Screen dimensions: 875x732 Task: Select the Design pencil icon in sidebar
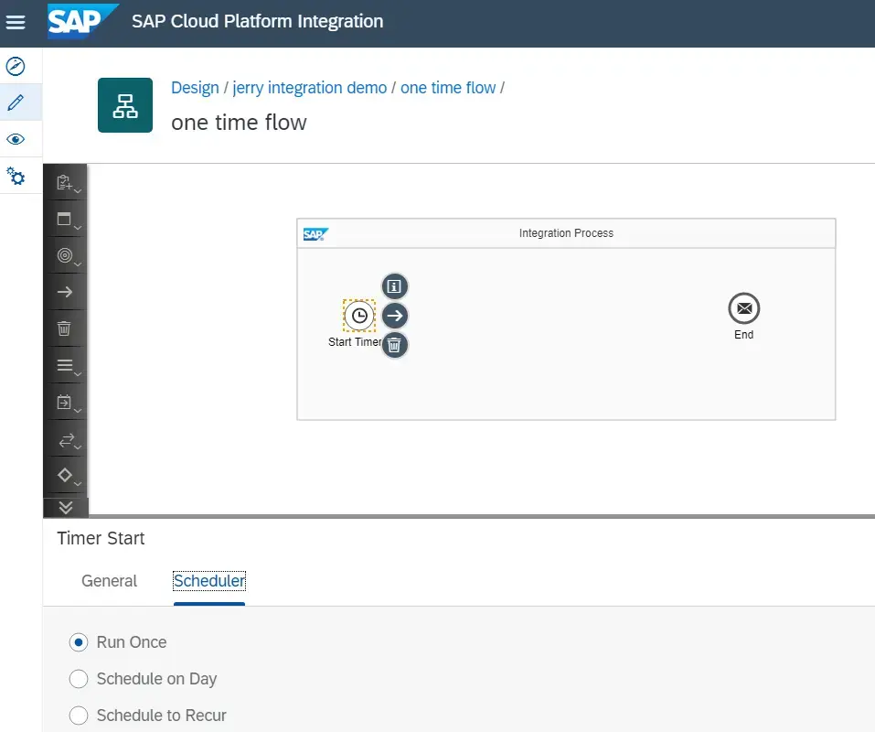tap(15, 102)
